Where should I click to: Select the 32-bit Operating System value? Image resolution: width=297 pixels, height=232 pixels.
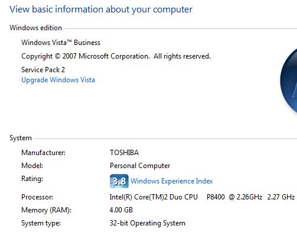[148, 223]
